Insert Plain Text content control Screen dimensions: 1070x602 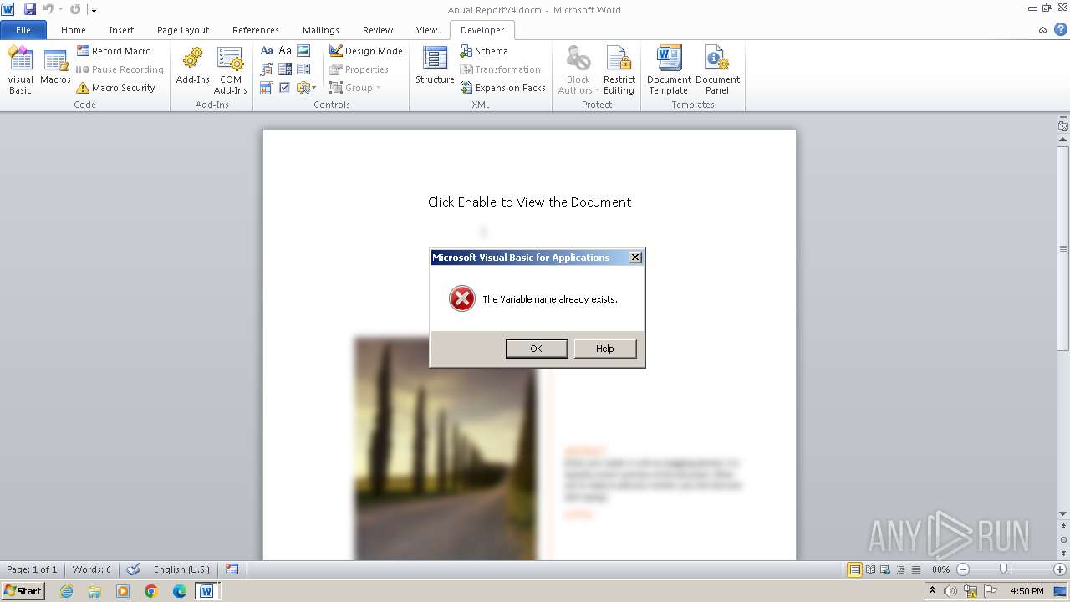click(285, 51)
